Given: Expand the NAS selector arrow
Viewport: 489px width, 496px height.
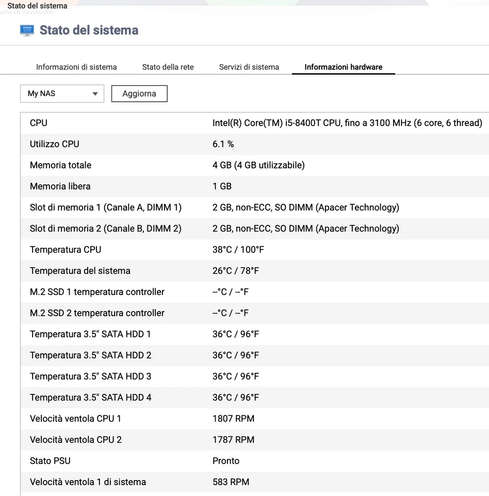Looking at the screenshot, I should [95, 94].
